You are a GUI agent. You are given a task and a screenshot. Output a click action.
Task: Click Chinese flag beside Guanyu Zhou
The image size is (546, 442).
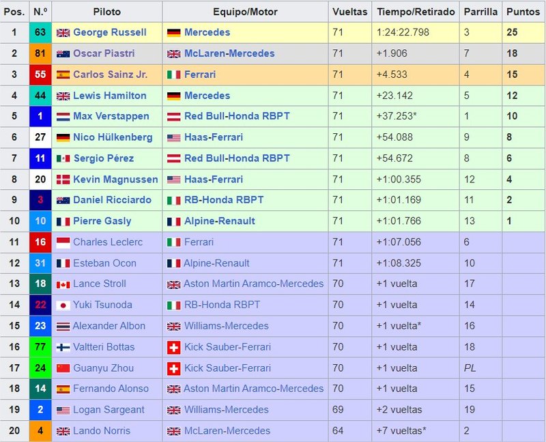[63, 368]
